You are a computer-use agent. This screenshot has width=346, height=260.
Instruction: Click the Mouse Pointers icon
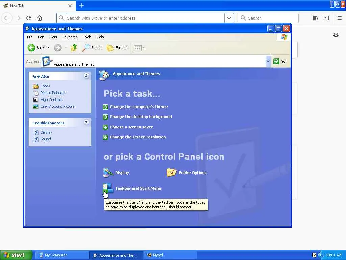pyautogui.click(x=36, y=93)
